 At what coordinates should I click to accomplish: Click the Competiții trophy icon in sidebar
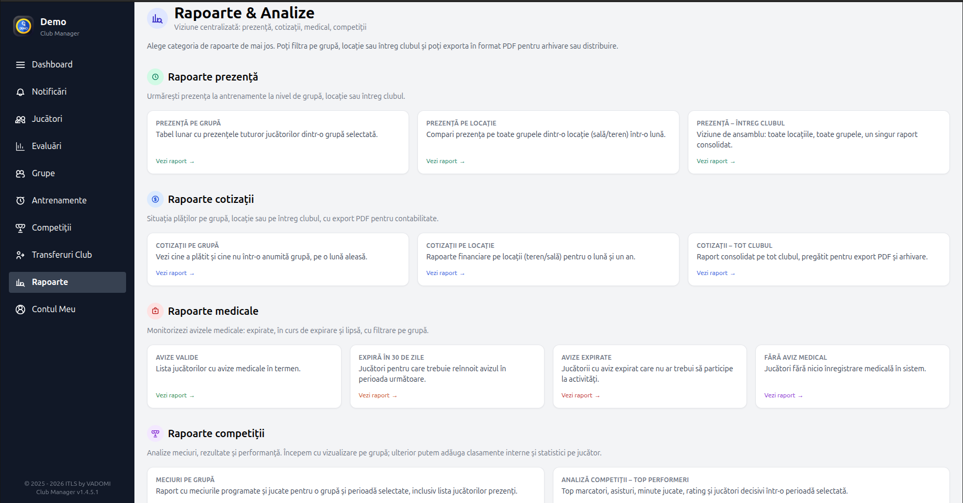pos(20,228)
